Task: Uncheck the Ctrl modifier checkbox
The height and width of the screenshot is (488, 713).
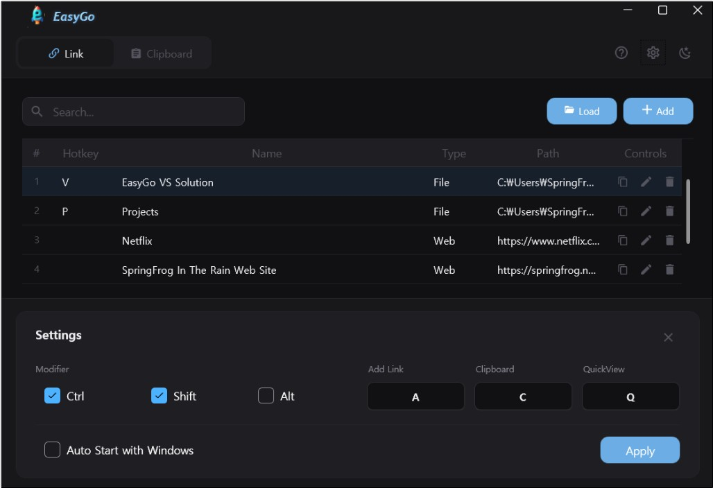Action: click(x=52, y=396)
